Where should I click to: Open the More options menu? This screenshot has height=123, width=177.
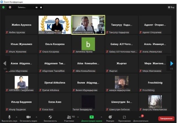click(141, 117)
